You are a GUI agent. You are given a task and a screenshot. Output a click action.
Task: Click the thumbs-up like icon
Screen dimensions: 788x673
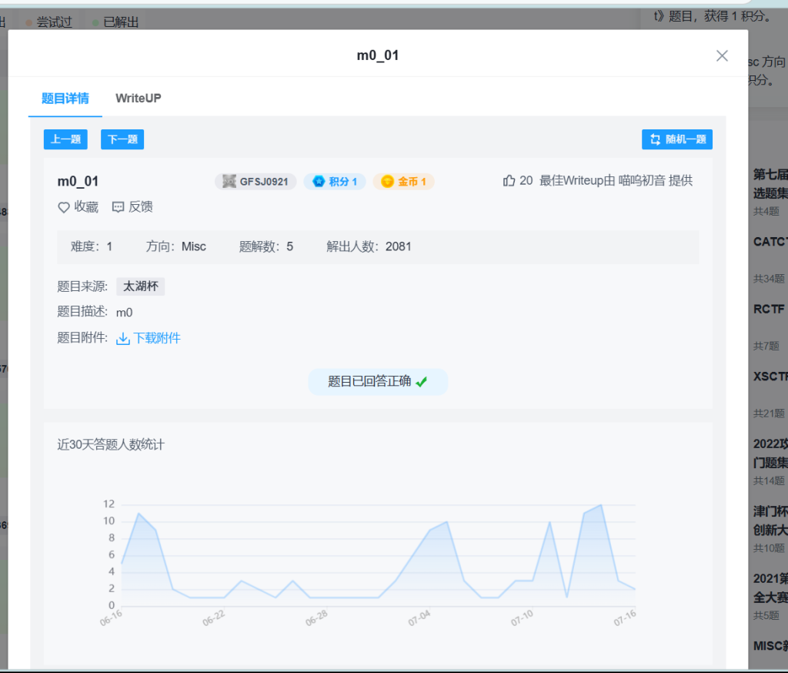coord(509,181)
